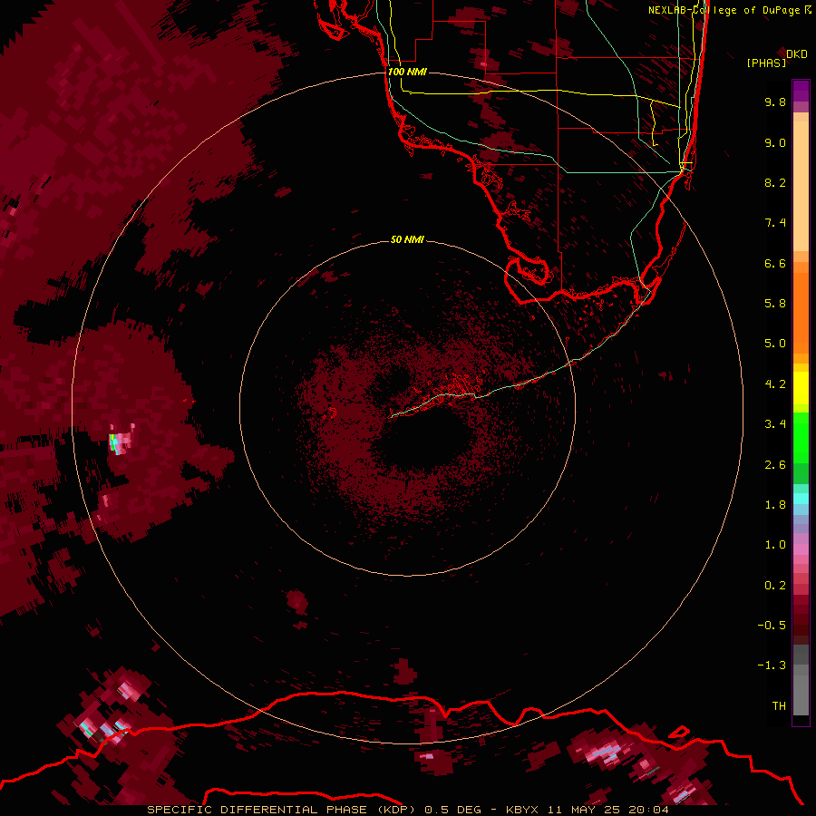This screenshot has width=816, height=816.
Task: Pick the purple swatch atop the color bar
Action: pyautogui.click(x=801, y=91)
